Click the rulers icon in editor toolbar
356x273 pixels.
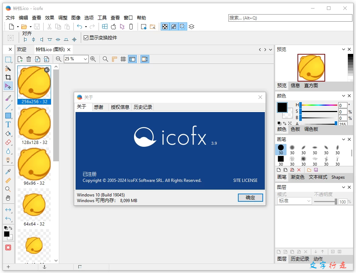click(x=115, y=59)
